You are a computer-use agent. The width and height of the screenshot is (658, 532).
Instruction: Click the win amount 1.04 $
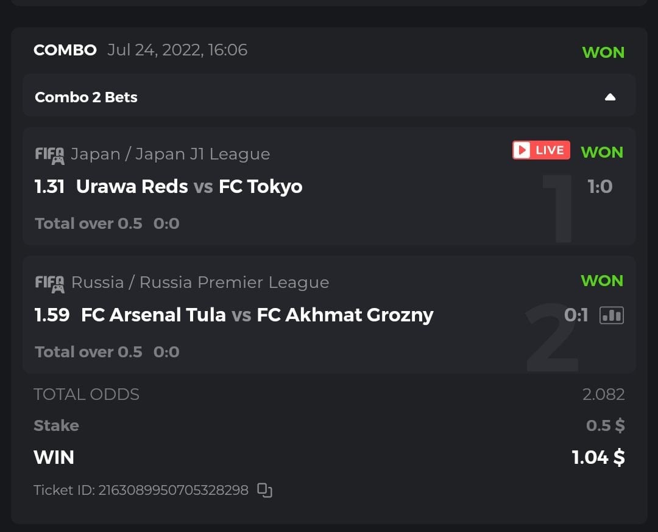click(x=598, y=457)
